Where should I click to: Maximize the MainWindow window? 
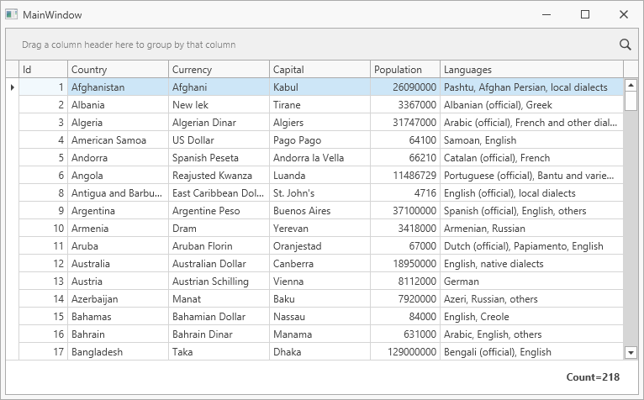pyautogui.click(x=585, y=14)
